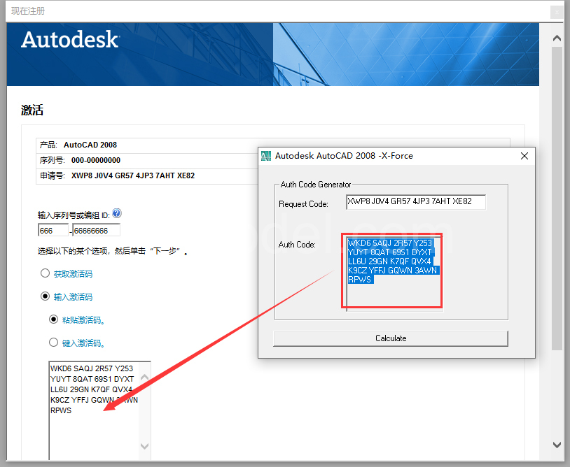Click the main window scroll up arrow

coord(557,38)
